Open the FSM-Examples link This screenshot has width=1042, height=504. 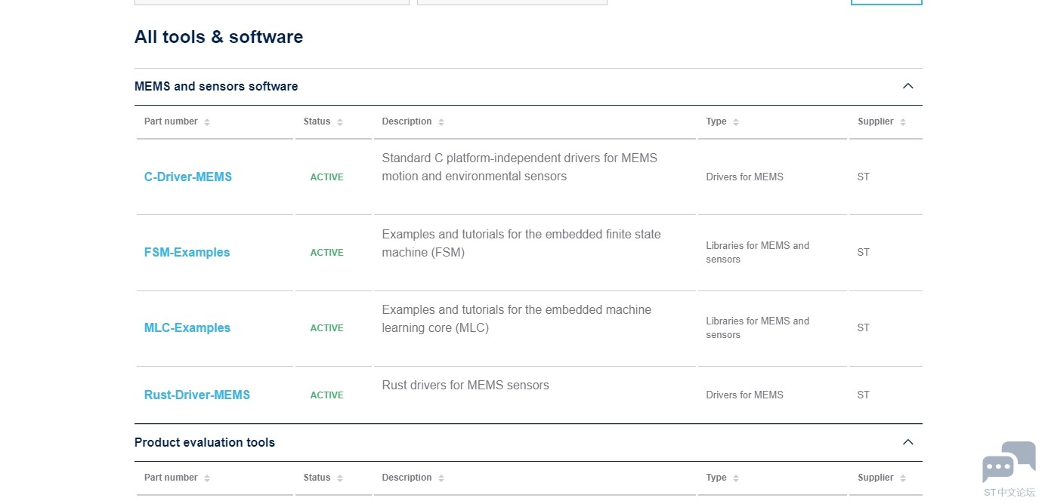[187, 252]
